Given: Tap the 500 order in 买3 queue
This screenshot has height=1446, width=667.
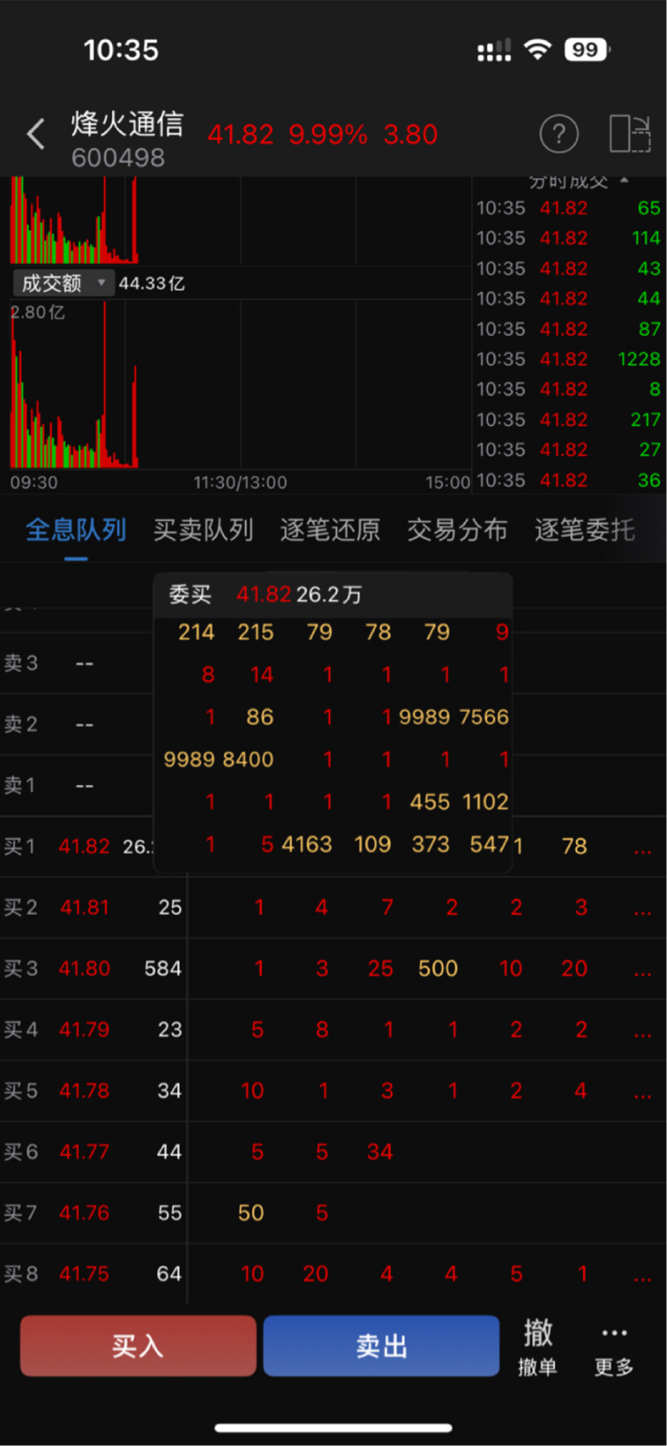Looking at the screenshot, I should [438, 968].
